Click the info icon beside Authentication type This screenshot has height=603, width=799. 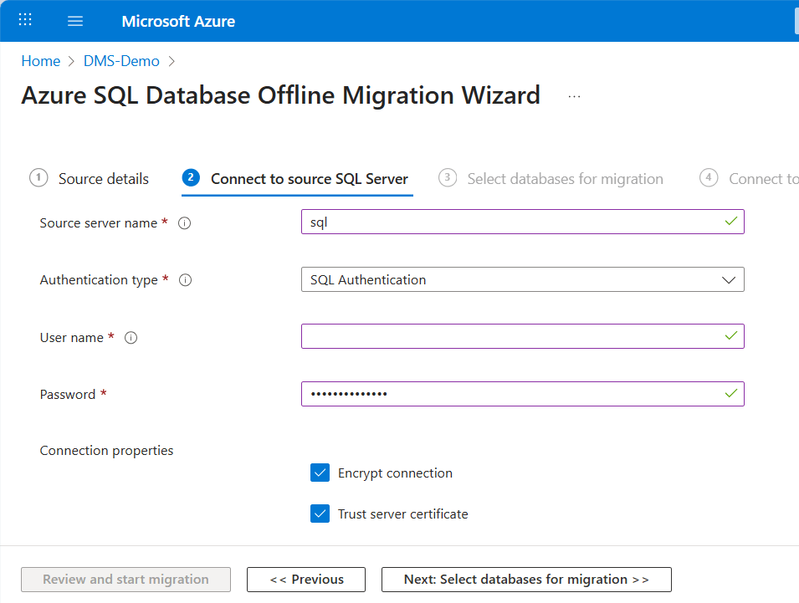pos(186,280)
